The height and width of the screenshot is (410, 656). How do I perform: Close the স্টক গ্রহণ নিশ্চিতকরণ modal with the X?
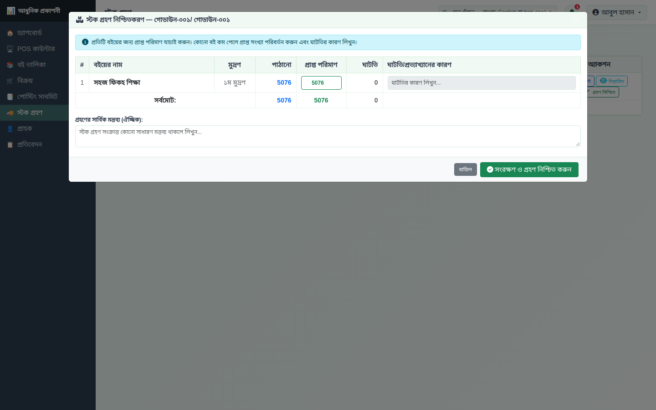point(577,20)
